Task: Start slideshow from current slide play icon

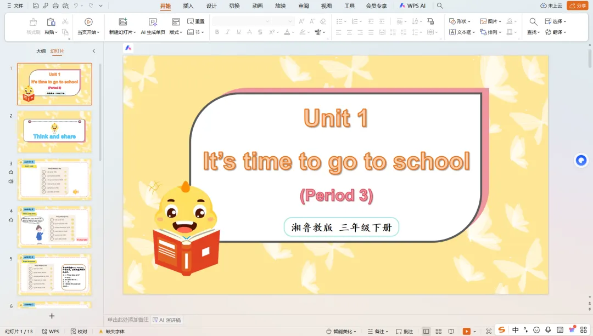Action: pyautogui.click(x=88, y=22)
